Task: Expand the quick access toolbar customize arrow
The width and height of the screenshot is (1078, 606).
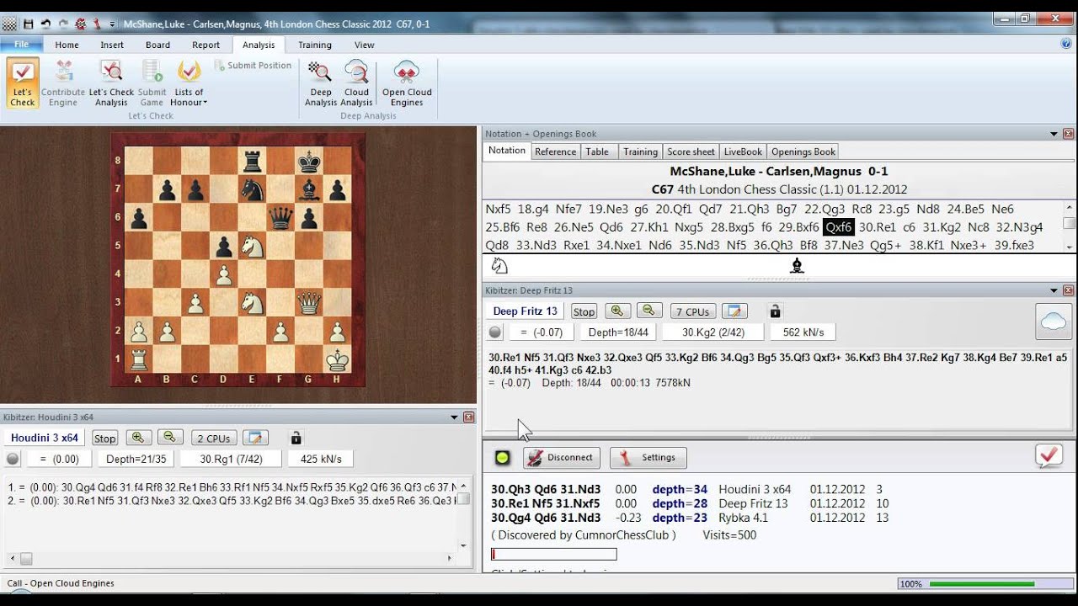Action: [113, 24]
